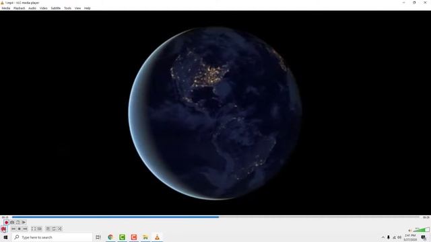Open the orange-red app in taskbar
The width and height of the screenshot is (431, 242).
(134, 237)
